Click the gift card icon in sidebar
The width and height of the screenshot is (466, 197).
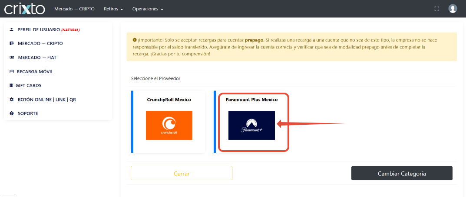point(11,85)
